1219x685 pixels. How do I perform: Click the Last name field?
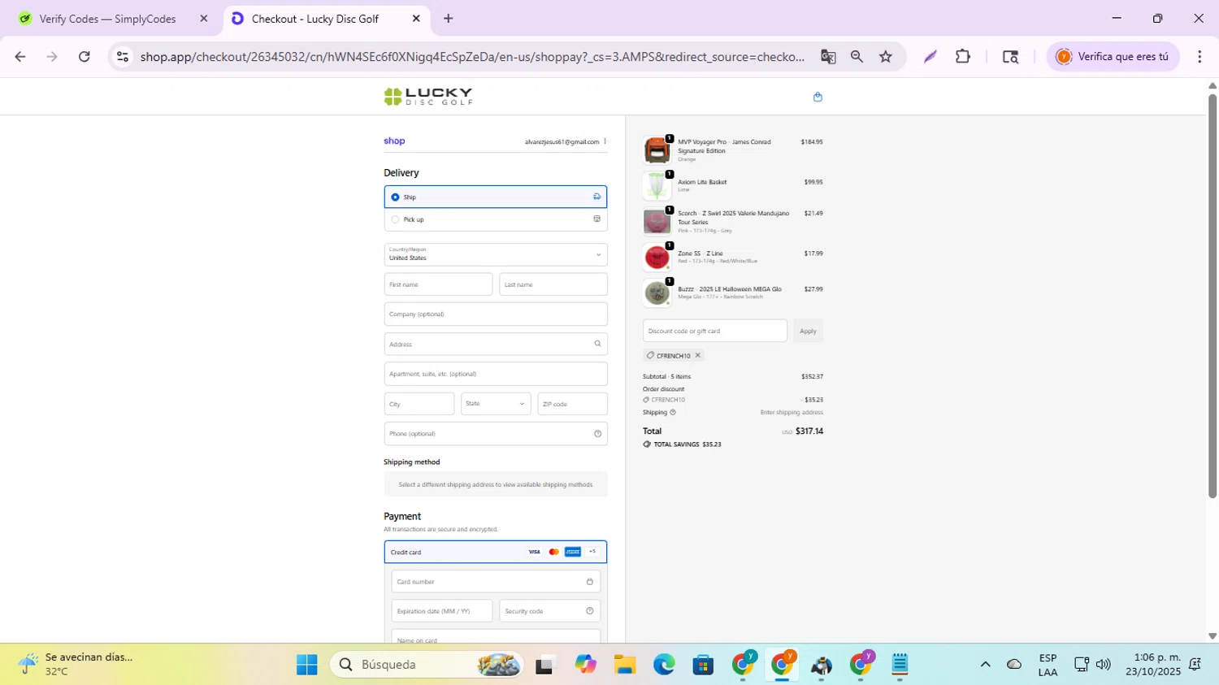pyautogui.click(x=553, y=284)
